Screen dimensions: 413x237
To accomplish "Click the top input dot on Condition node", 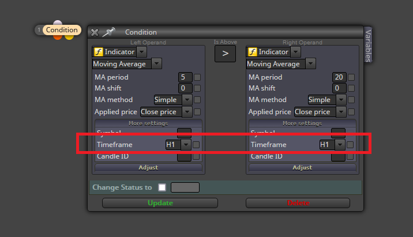I will tap(58, 23).
